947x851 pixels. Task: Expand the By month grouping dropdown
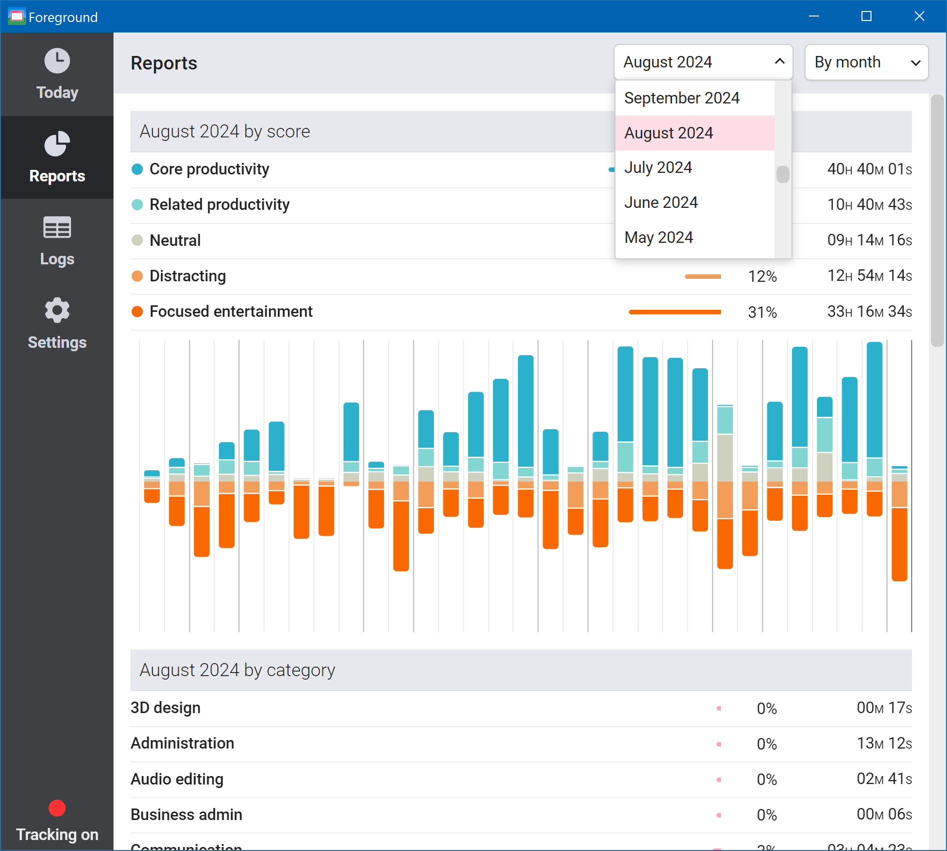pyautogui.click(x=866, y=62)
